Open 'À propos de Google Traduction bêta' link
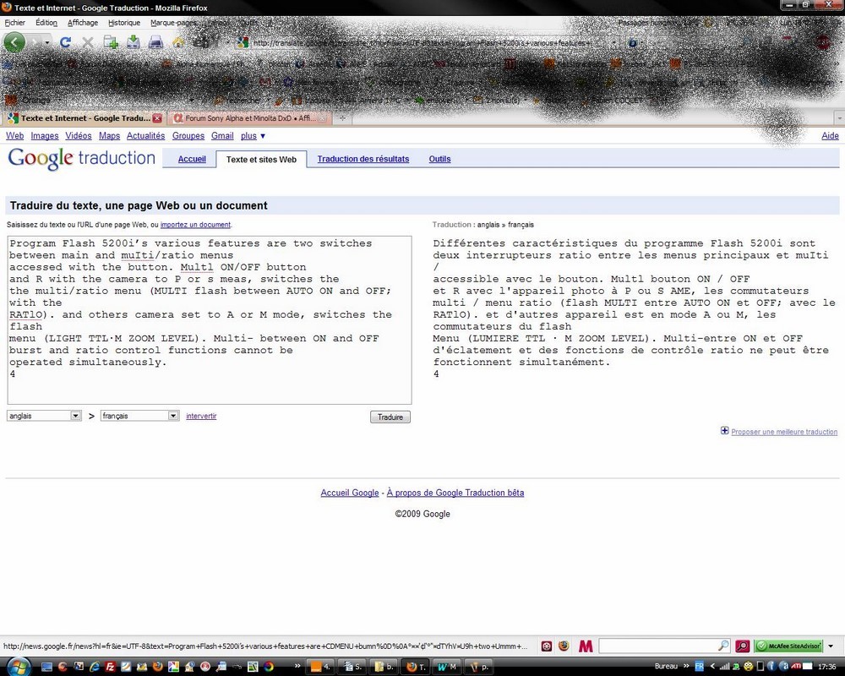The image size is (845, 676). pyautogui.click(x=455, y=493)
